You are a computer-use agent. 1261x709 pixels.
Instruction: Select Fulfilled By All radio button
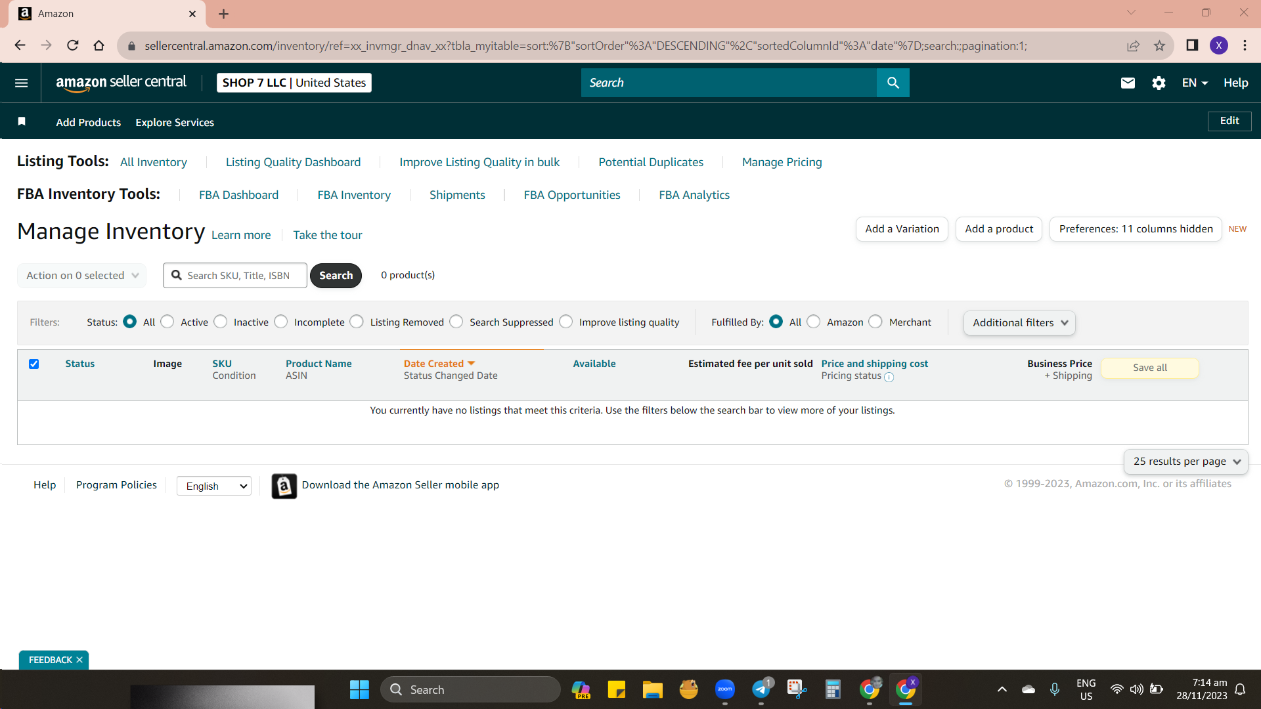(x=776, y=322)
